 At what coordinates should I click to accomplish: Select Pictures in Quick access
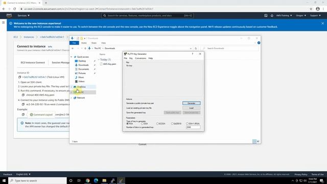coord(82,73)
